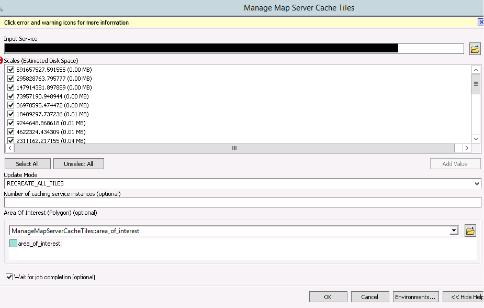The height and width of the screenshot is (308, 484).
Task: Uncheck scale 2311162.217155 checkbox
Action: click(x=10, y=140)
